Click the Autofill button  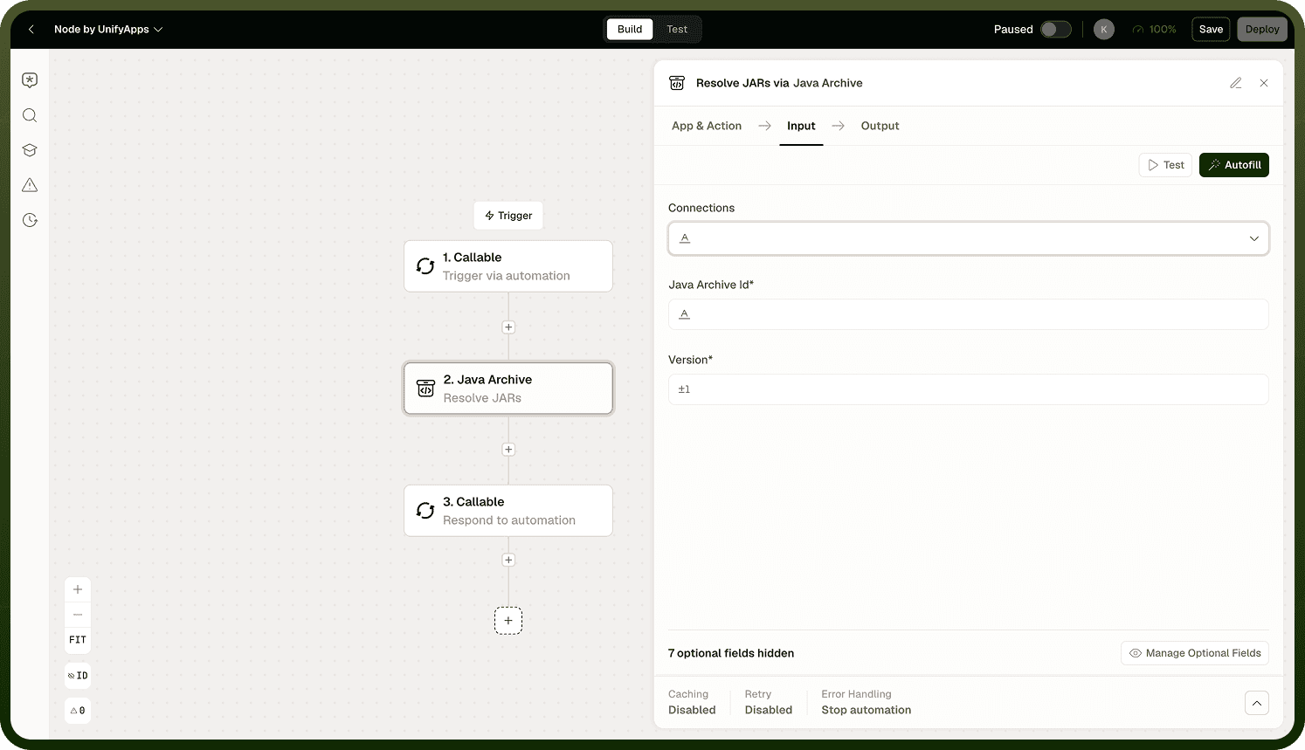click(1234, 165)
